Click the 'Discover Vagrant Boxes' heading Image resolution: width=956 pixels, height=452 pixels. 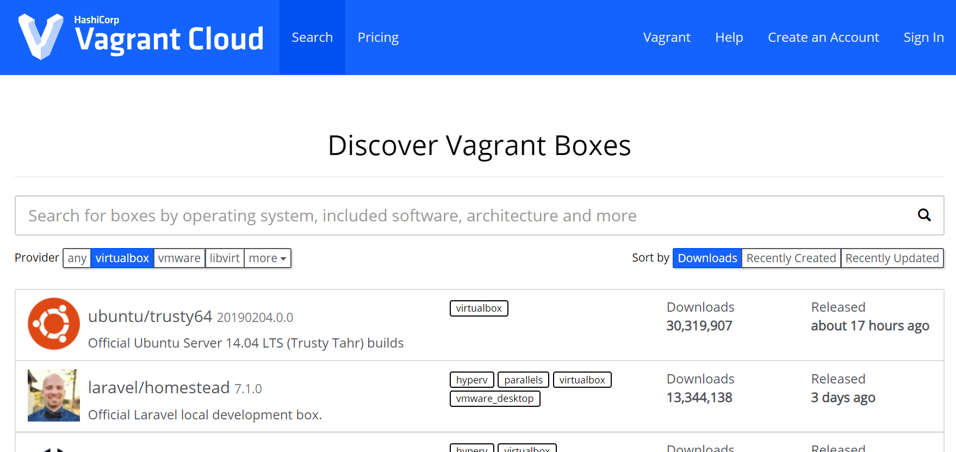tap(479, 146)
